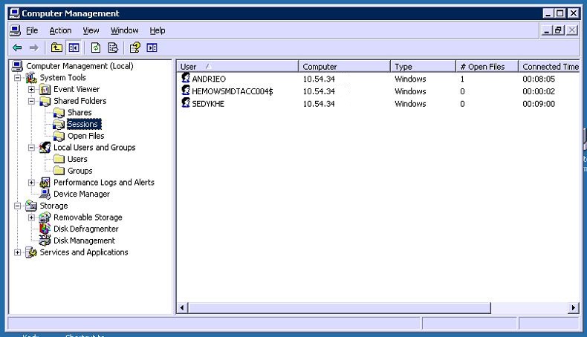Click the Computer Management (Local) root icon
The image size is (587, 337).
point(17,66)
